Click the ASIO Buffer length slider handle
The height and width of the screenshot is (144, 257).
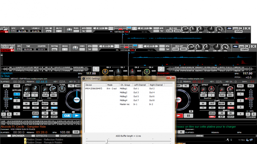click(x=107, y=141)
